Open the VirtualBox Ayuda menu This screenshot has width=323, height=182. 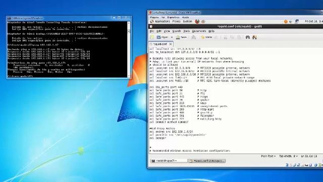click(x=185, y=17)
